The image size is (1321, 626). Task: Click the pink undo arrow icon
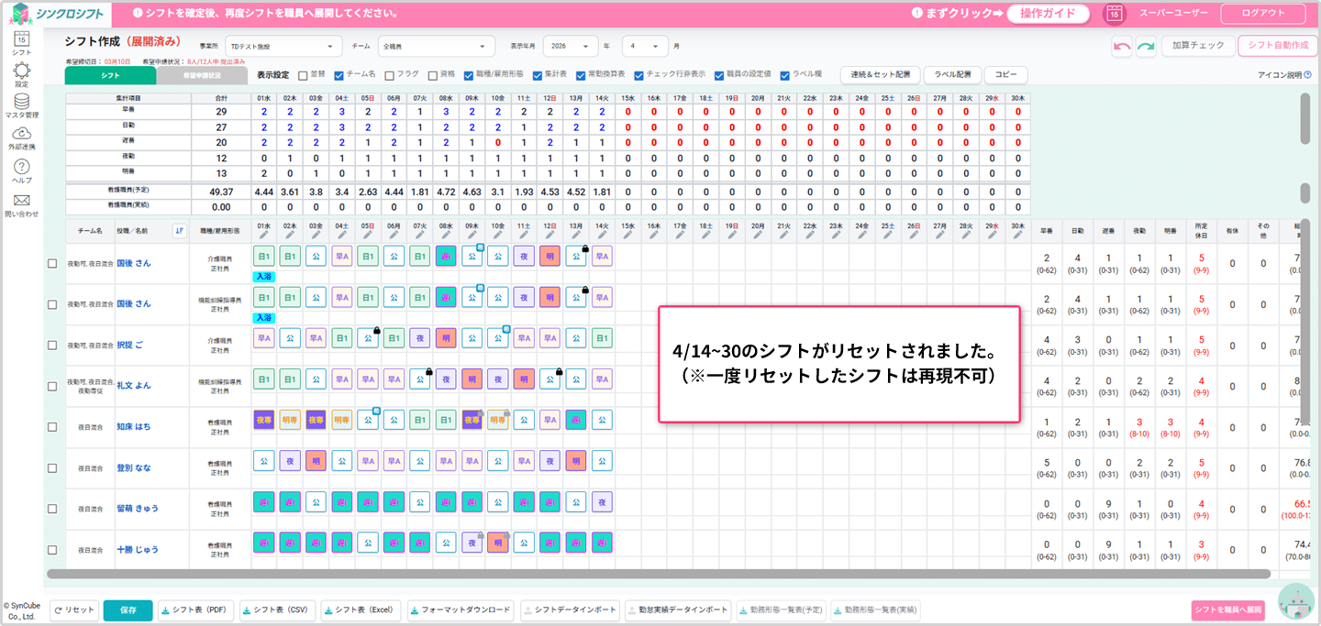coord(1121,46)
